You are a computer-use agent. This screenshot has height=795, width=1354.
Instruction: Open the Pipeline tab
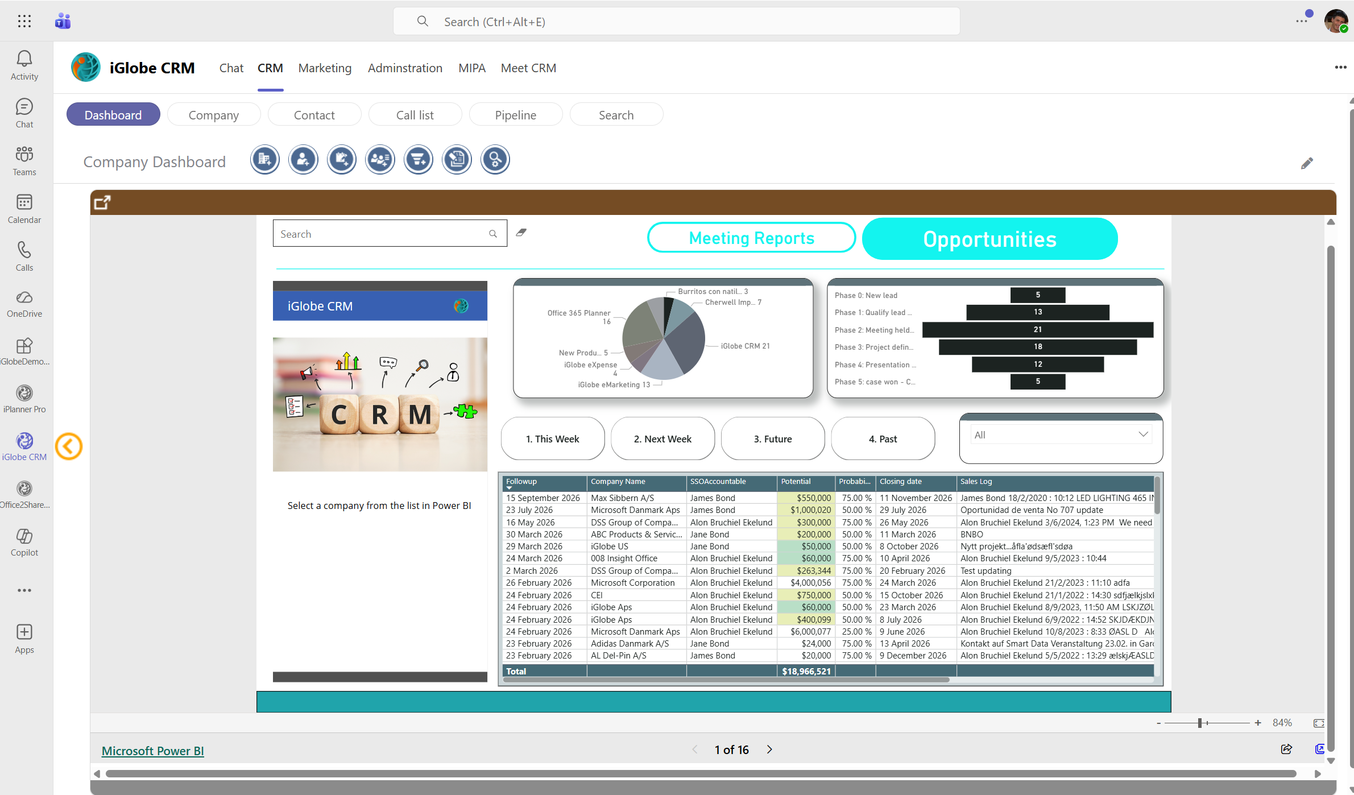point(515,115)
